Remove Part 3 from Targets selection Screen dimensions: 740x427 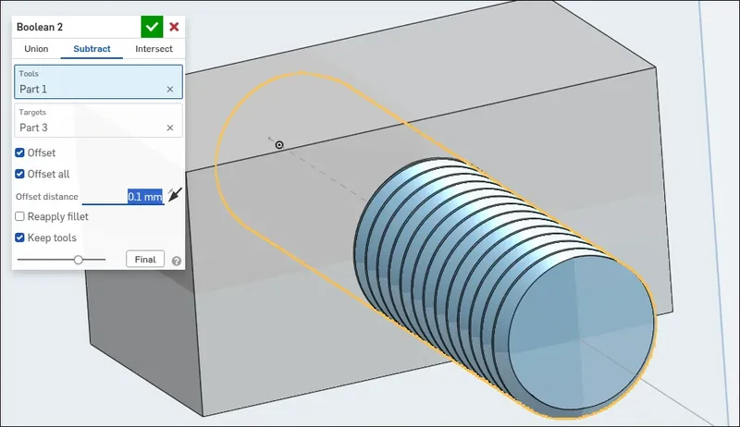(169, 128)
